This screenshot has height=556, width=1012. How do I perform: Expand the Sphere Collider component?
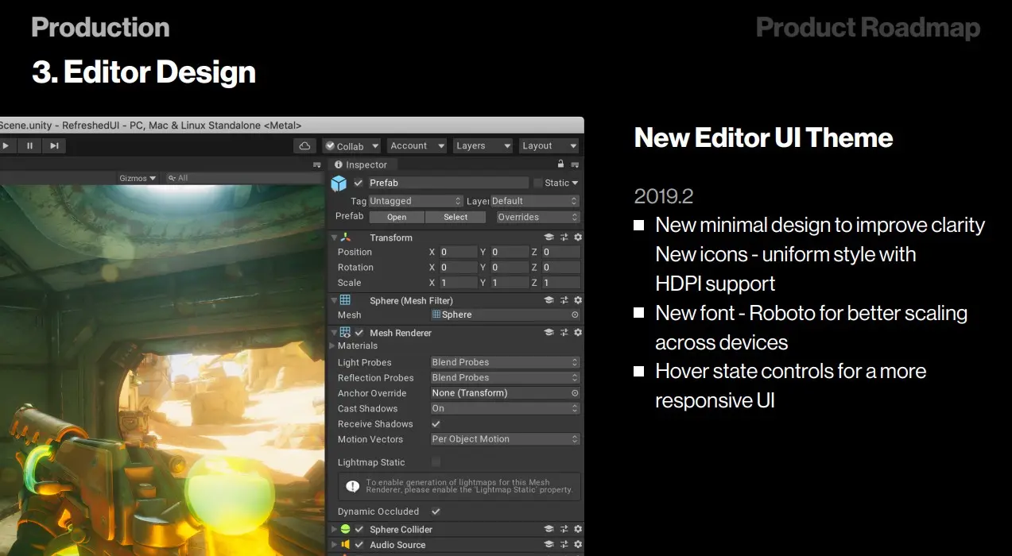334,529
